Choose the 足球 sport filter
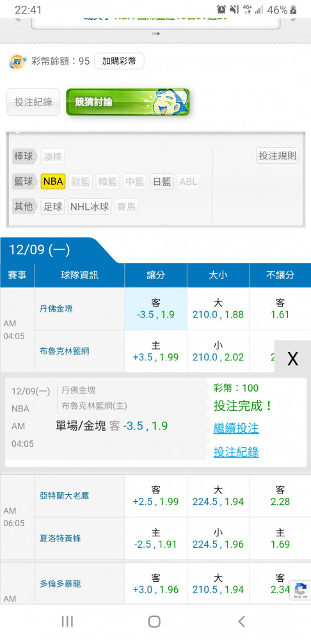 coord(52,207)
